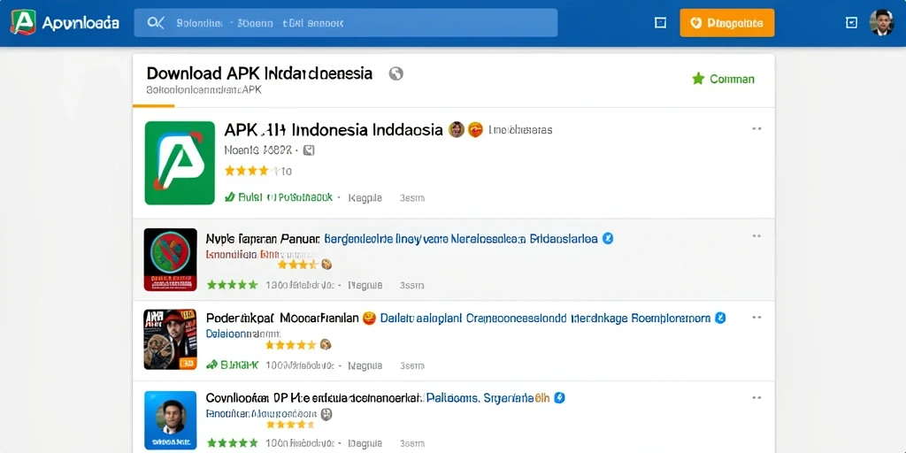Open the bookmark icon beside the avatar

tap(851, 23)
